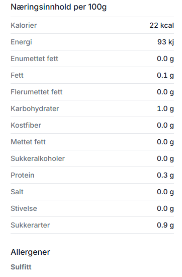Screen dimensions: 182x277
Task: Select the Energi row label
Action: tap(21, 42)
